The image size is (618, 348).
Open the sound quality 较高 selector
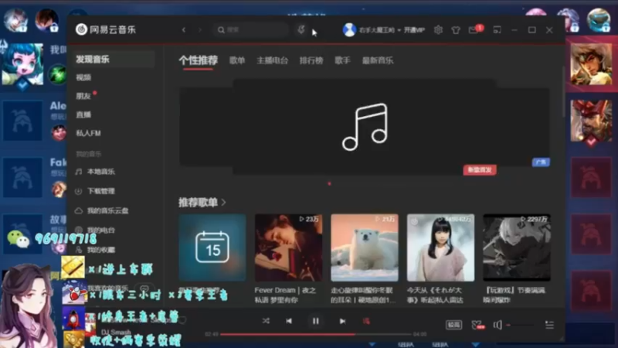click(453, 325)
